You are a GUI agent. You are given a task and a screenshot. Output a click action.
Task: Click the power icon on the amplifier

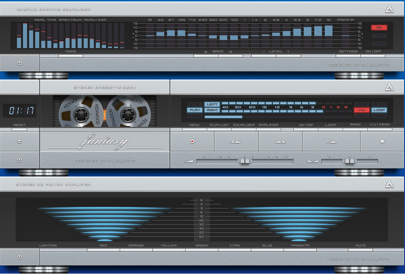18,257
